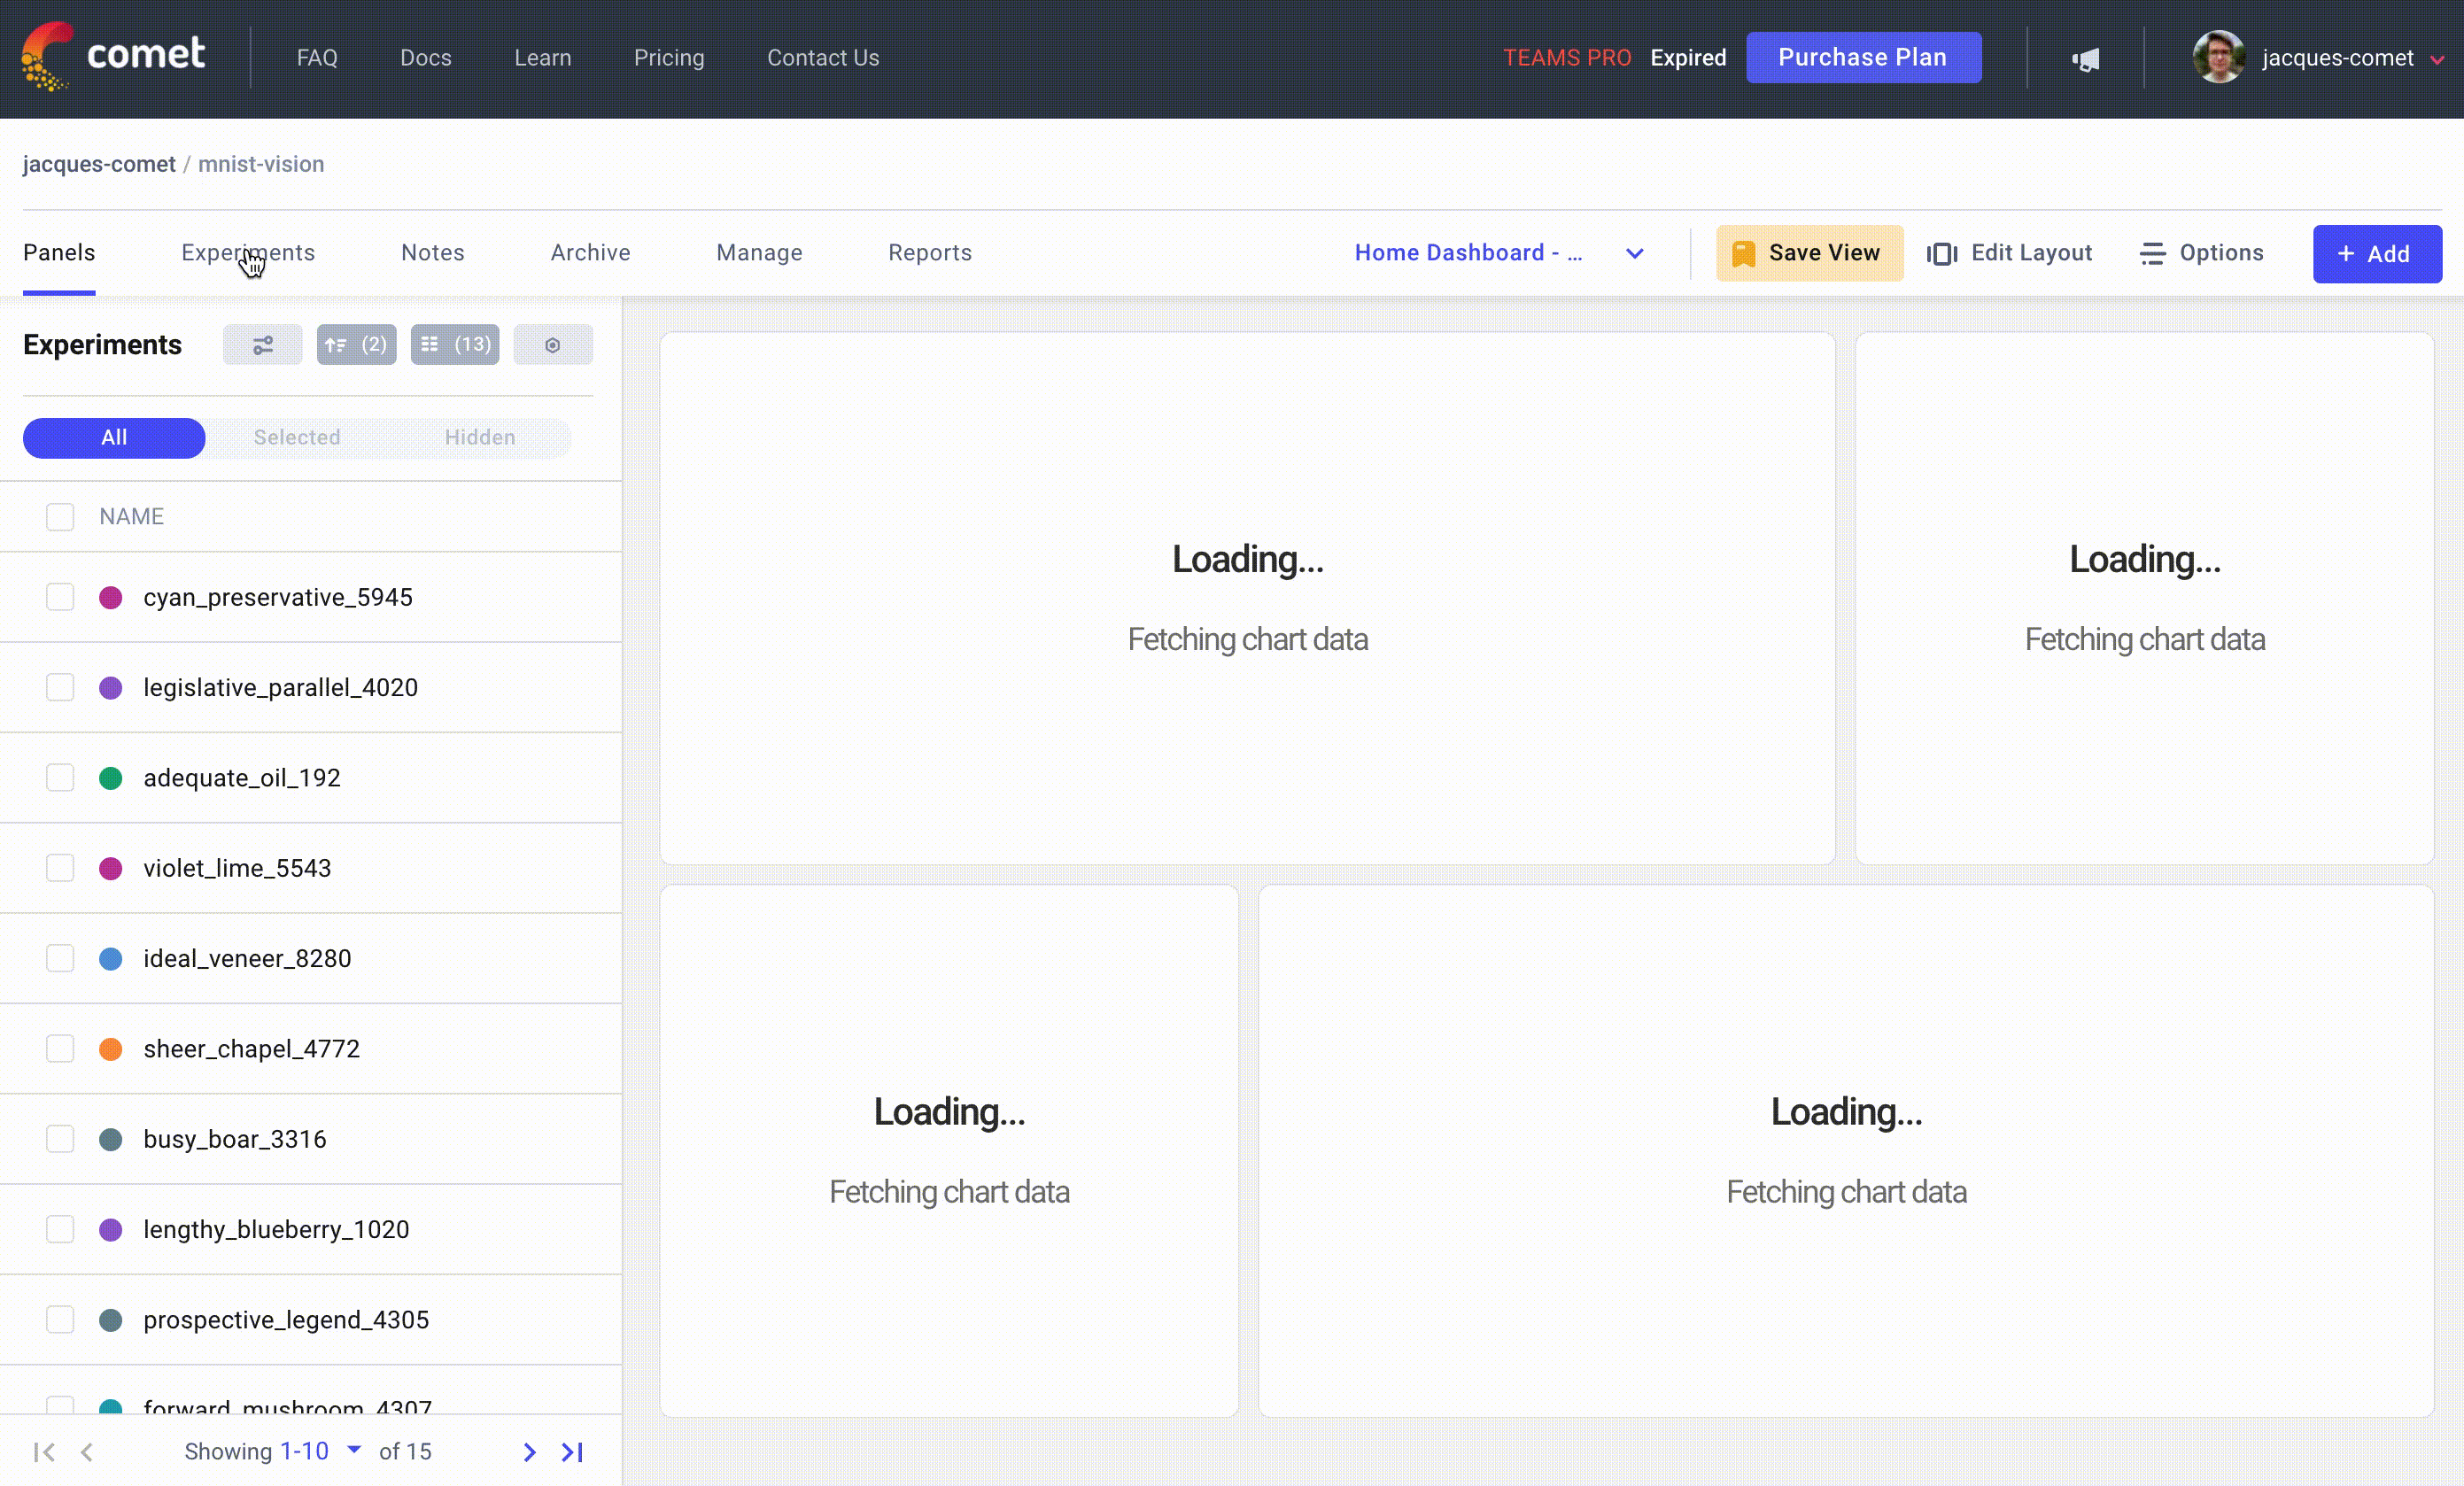The height and width of the screenshot is (1486, 2464).
Task: Open the Learn link
Action: coord(543,58)
